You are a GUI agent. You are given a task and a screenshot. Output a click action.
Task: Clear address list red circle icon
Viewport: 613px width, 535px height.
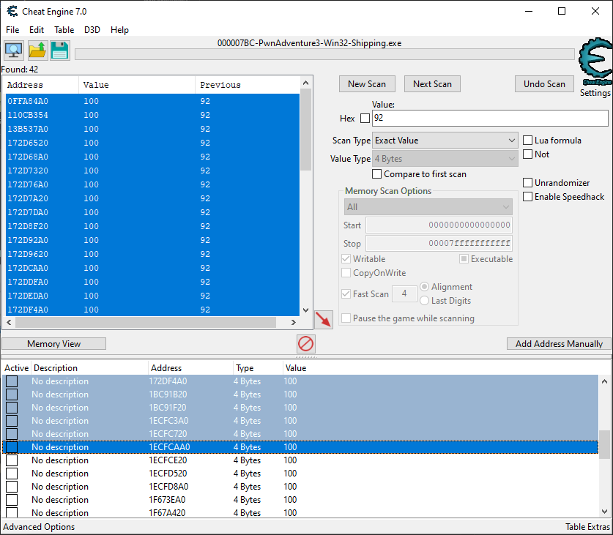pyautogui.click(x=305, y=344)
